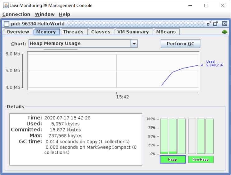Click the GC time Copy collections line
Screen dimensions: 231x175
[x=87, y=142]
